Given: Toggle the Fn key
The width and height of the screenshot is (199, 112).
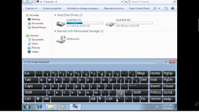Looking at the screenshot, I should (x=144, y=99).
